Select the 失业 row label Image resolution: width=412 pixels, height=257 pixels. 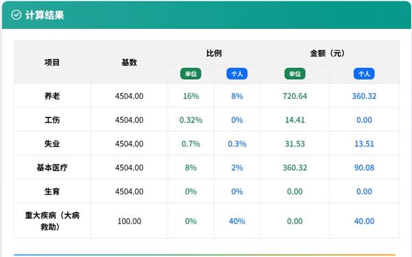point(52,144)
